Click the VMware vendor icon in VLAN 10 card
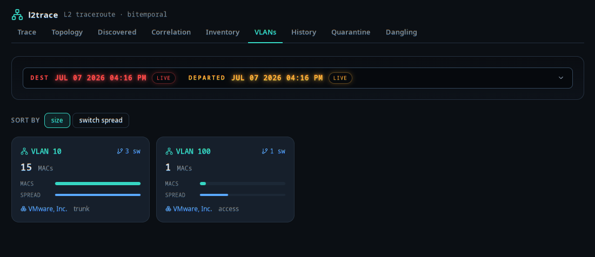This screenshot has height=257, width=595. (x=24, y=209)
